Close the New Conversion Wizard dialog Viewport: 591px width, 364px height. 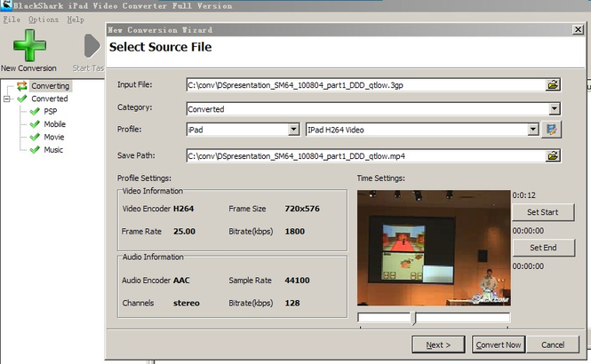click(x=578, y=29)
